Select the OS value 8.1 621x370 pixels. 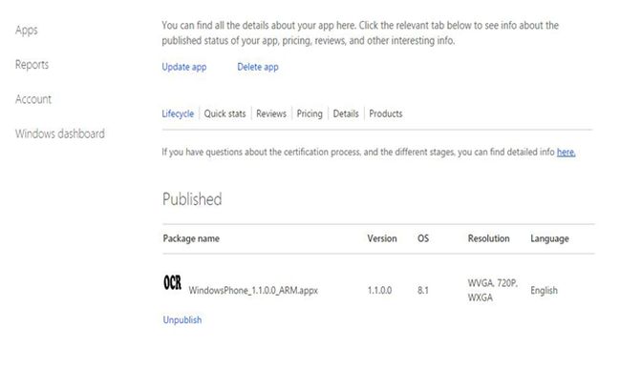[x=423, y=291]
